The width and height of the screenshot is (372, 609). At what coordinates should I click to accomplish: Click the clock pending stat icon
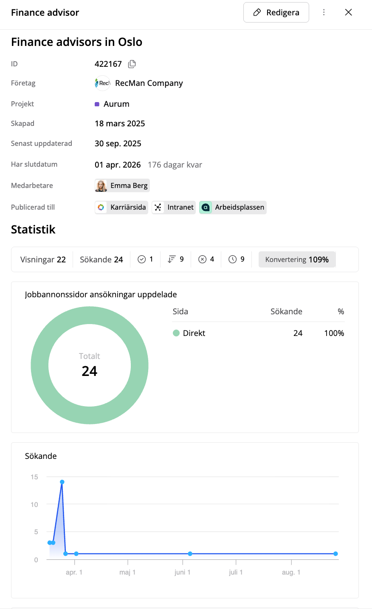coord(232,259)
